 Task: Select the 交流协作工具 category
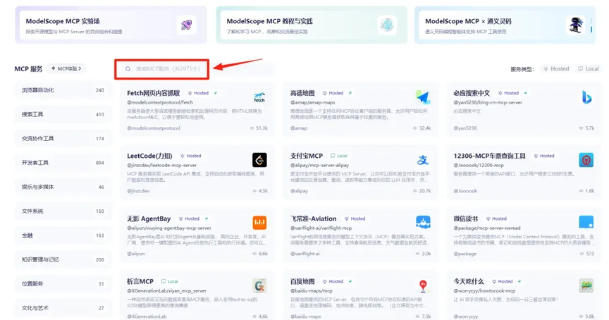(63, 139)
